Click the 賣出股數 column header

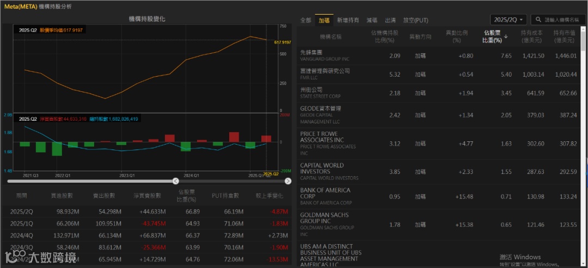coord(104,196)
